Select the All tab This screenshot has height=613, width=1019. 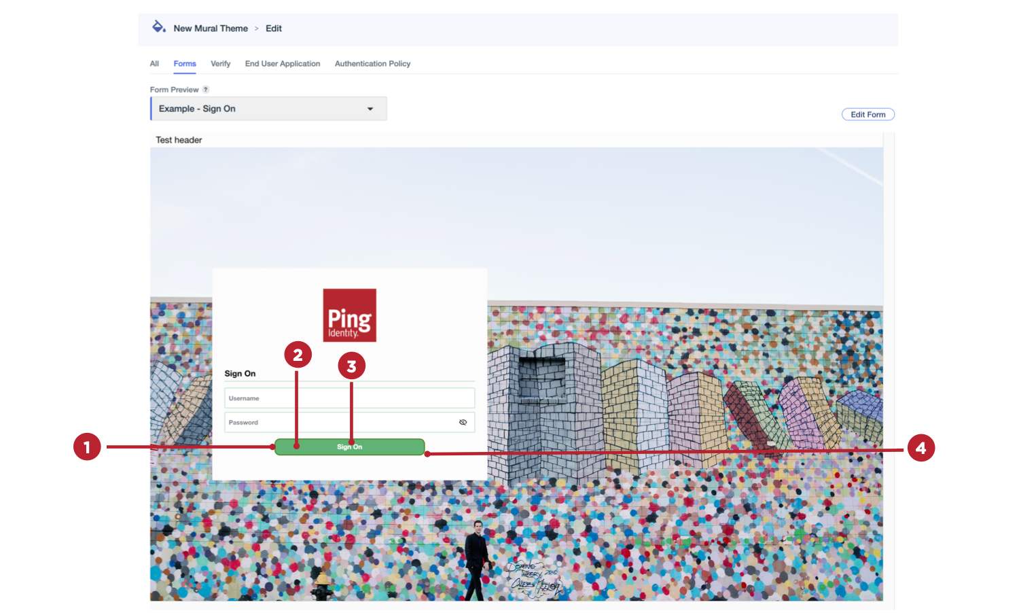tap(154, 63)
